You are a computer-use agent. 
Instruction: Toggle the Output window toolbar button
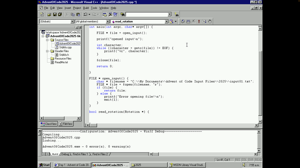tap(110, 14)
